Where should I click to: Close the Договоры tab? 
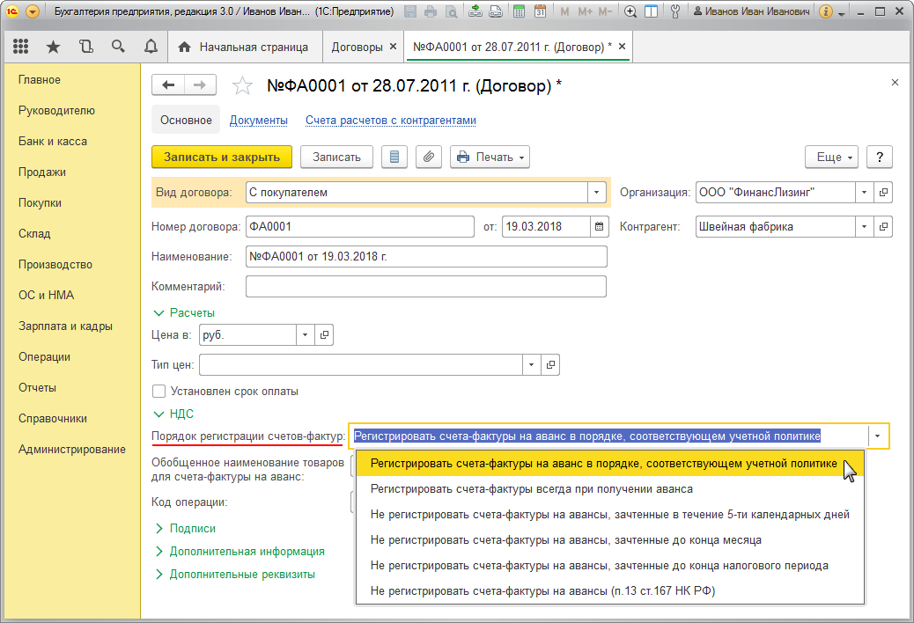tap(393, 47)
